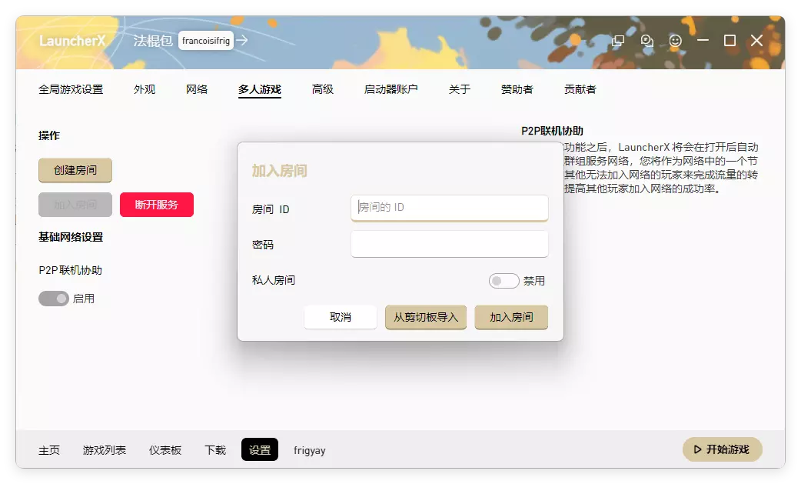Click the 启用 status label

pyautogui.click(x=83, y=299)
